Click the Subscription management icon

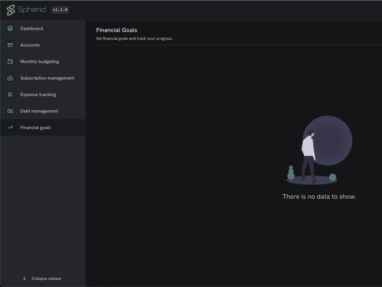pos(10,78)
